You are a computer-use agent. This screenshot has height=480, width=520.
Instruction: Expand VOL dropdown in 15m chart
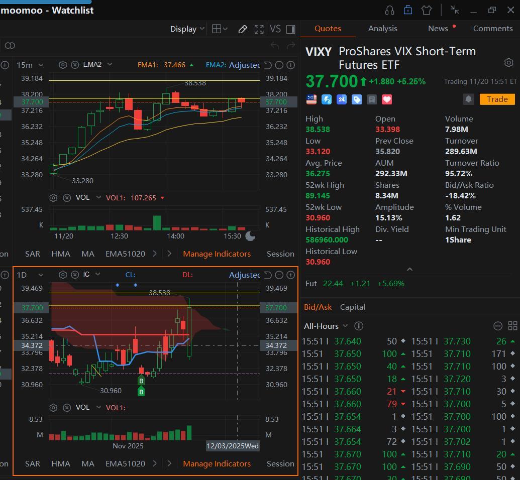tap(98, 197)
